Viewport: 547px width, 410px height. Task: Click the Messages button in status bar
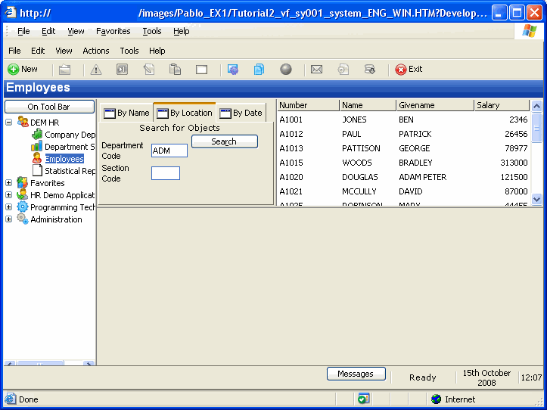356,374
